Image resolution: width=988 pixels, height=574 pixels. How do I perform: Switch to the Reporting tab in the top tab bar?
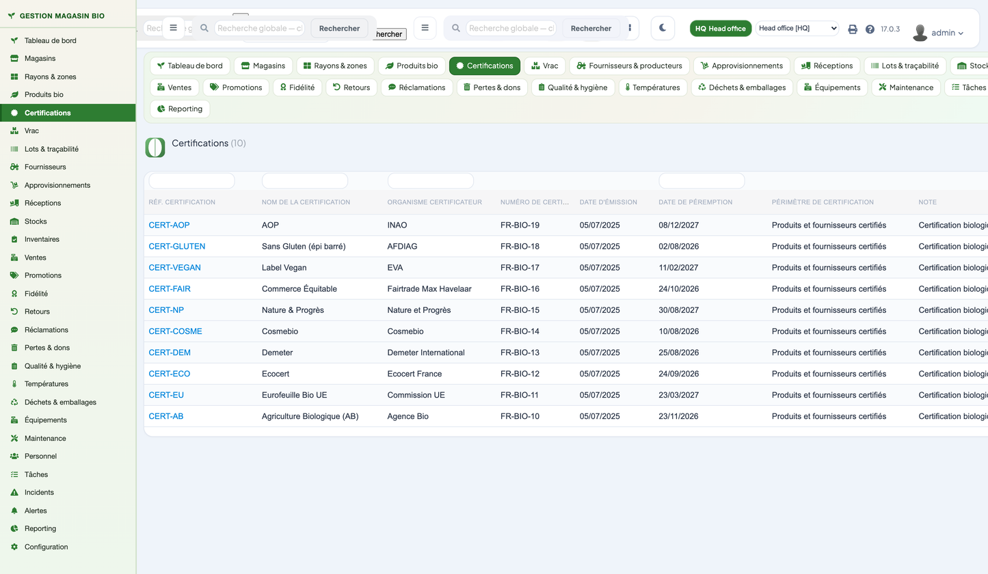181,109
